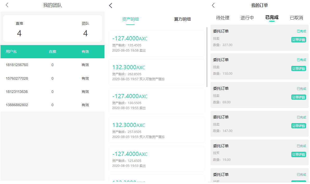Open transaction with balance 125.6505
310x184 pixels.
[x=156, y=159]
